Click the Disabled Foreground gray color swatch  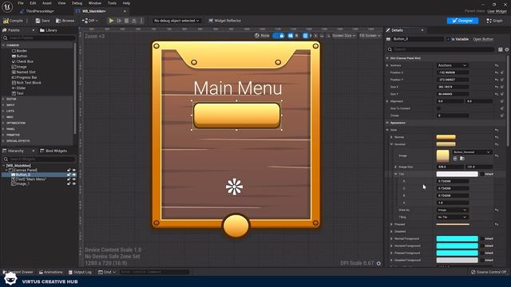point(458,260)
